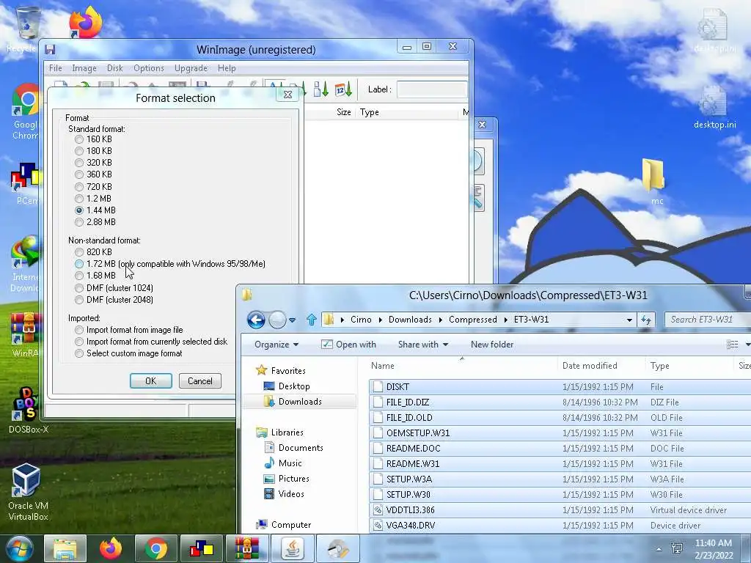Open the WinImage Upgrade menu
The width and height of the screenshot is (751, 563).
191,68
